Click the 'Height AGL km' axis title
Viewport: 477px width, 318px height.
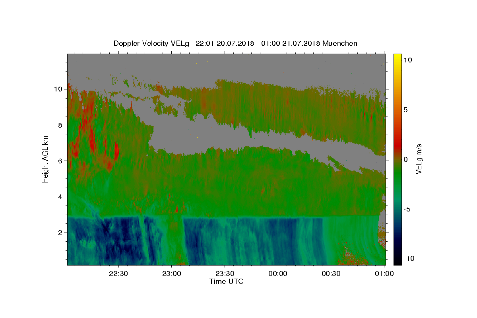(x=46, y=159)
